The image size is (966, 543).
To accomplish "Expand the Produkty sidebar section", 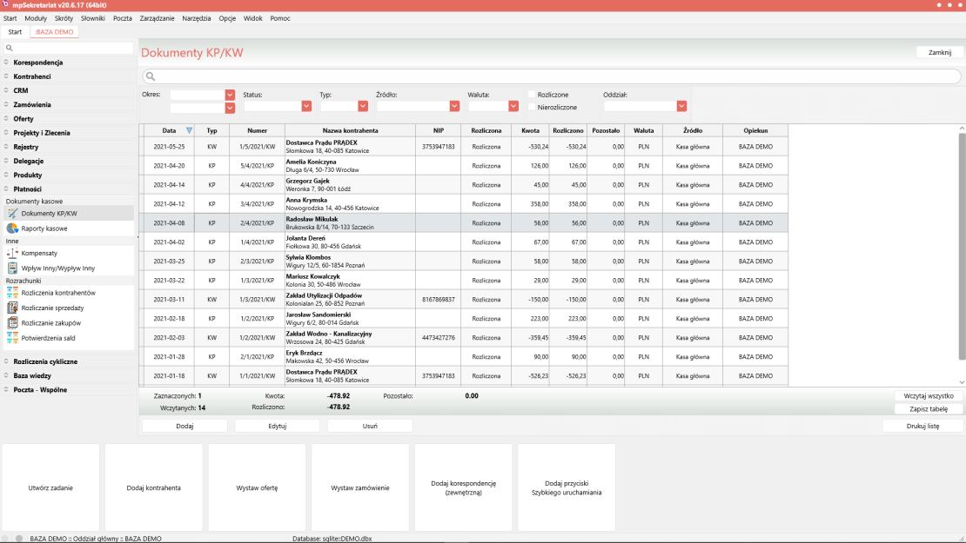I will tap(6, 175).
